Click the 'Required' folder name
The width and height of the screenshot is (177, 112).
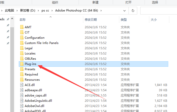(x=31, y=74)
